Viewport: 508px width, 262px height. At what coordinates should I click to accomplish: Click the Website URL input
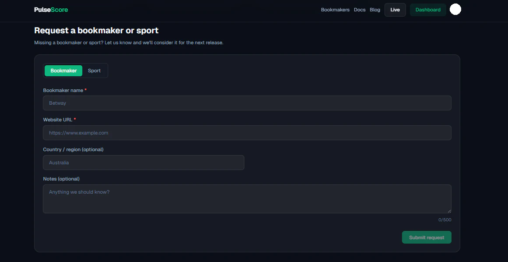(247, 132)
